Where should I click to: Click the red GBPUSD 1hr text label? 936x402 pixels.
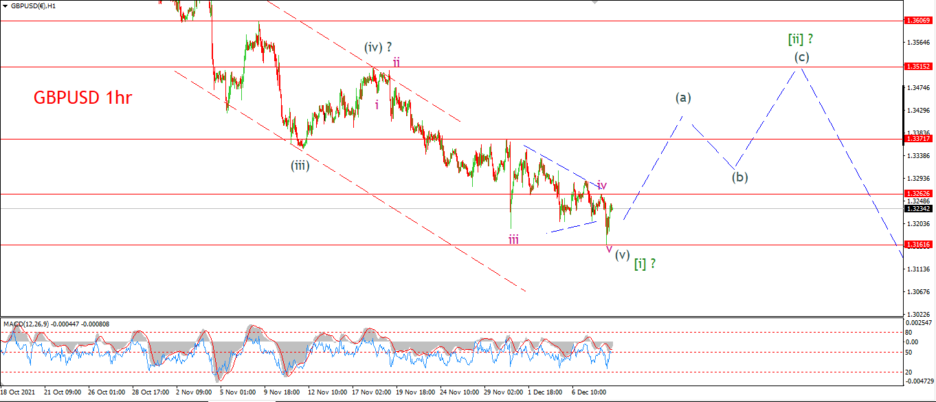[x=82, y=98]
